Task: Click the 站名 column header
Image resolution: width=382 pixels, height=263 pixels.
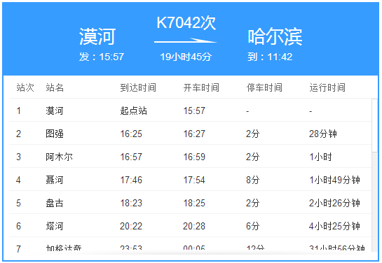Action: tap(55, 87)
